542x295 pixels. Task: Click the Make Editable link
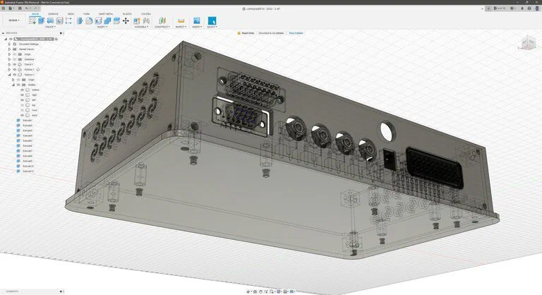(296, 33)
